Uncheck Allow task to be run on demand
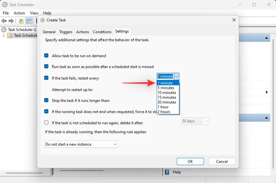 coord(46,55)
